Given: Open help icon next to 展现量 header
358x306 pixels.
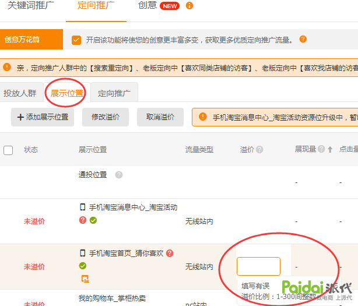Looking at the screenshot, I should tap(321, 149).
